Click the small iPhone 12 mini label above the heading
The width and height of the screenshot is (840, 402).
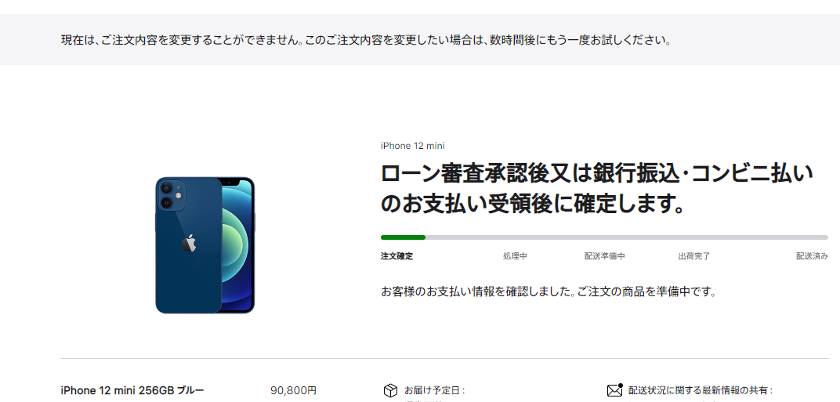412,146
